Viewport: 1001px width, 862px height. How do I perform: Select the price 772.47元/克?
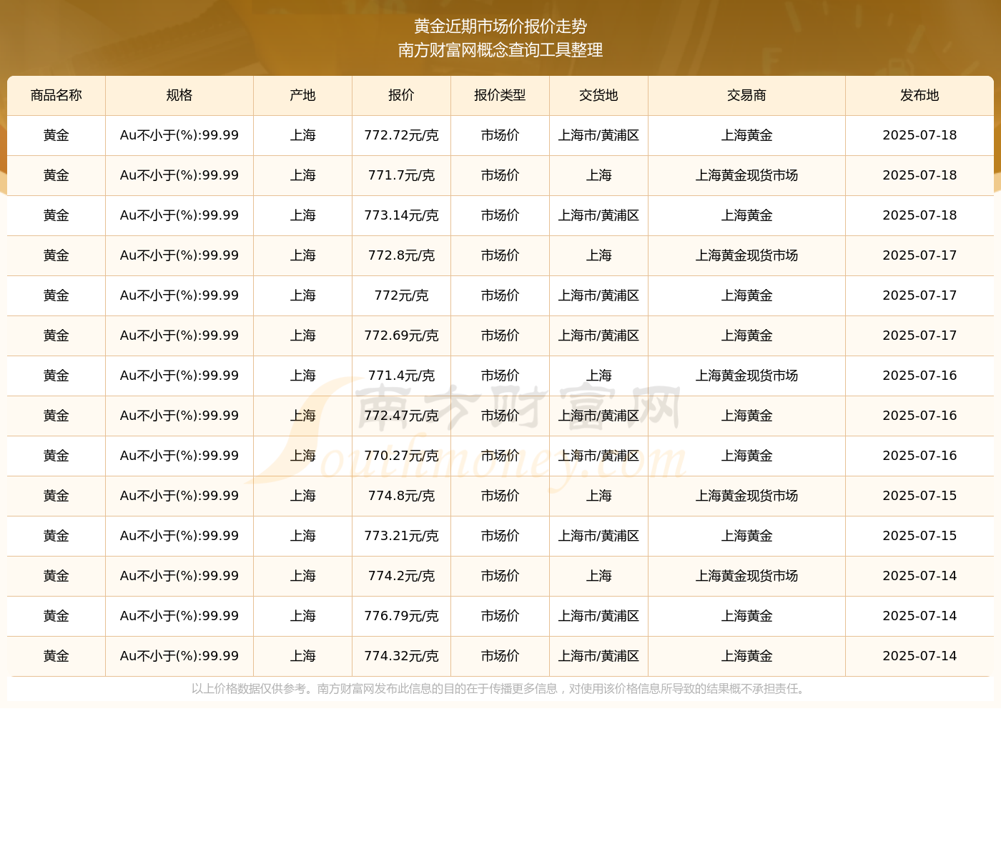coord(402,416)
